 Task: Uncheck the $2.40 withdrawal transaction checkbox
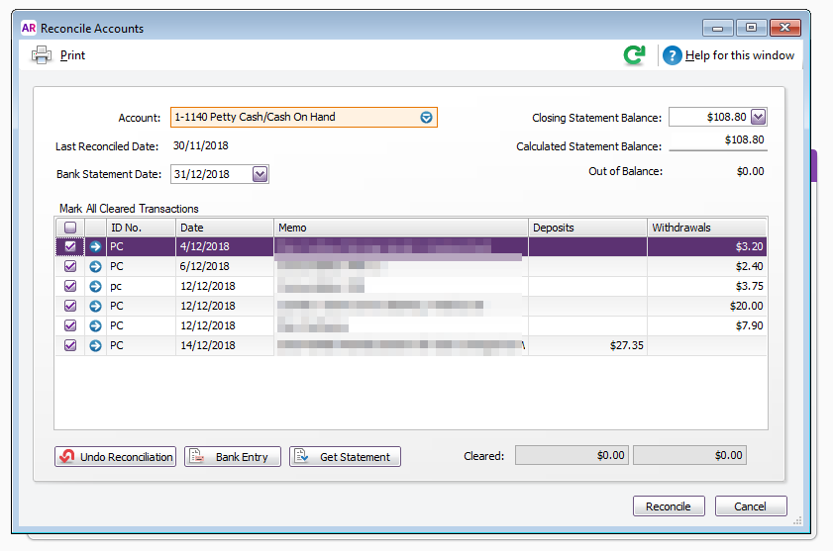coord(70,266)
